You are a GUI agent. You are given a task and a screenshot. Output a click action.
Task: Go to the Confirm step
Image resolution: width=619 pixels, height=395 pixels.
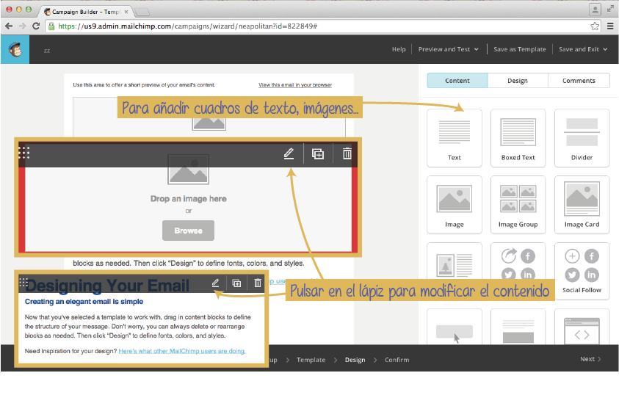[x=397, y=360]
